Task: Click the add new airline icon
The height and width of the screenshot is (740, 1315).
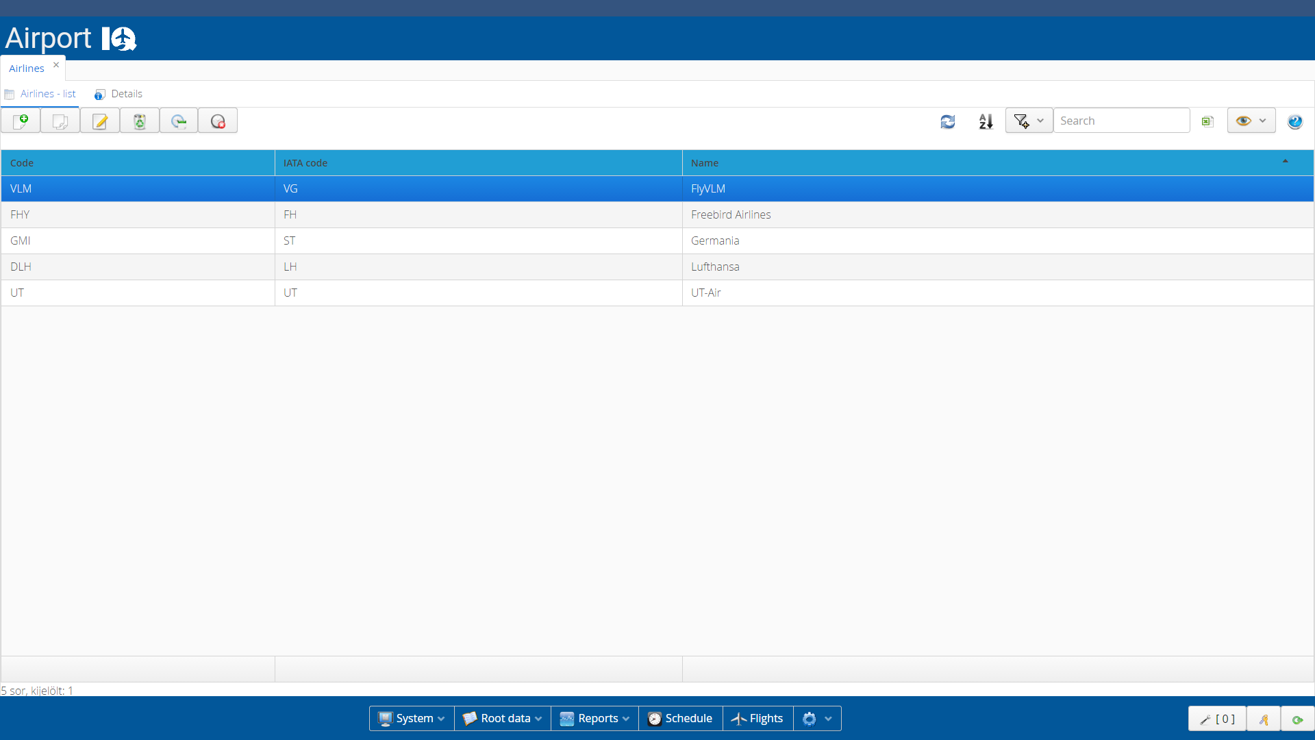Action: pyautogui.click(x=21, y=121)
